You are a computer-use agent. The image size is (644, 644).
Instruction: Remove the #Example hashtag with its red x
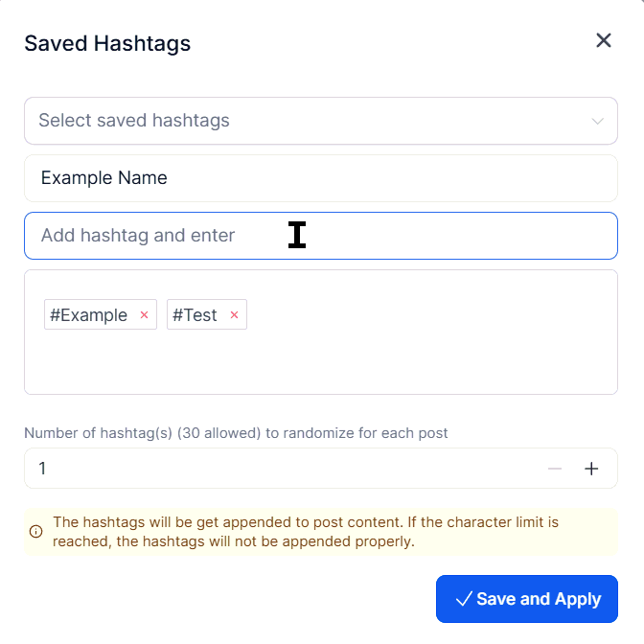click(x=145, y=315)
